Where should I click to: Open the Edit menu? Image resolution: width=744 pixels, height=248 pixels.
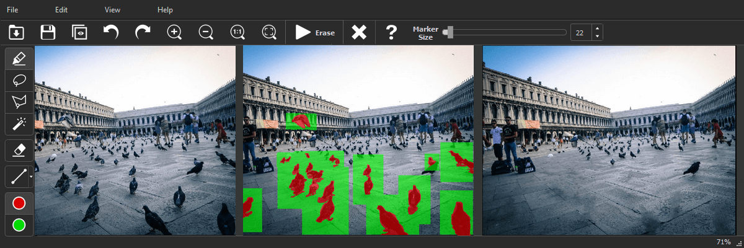[x=61, y=10]
